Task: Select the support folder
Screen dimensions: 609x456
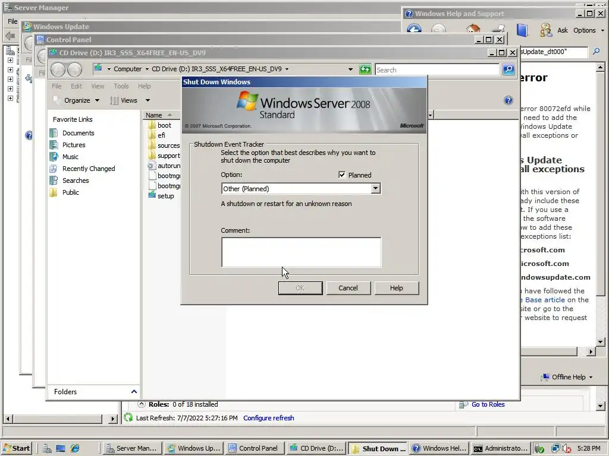Action: pos(164,156)
